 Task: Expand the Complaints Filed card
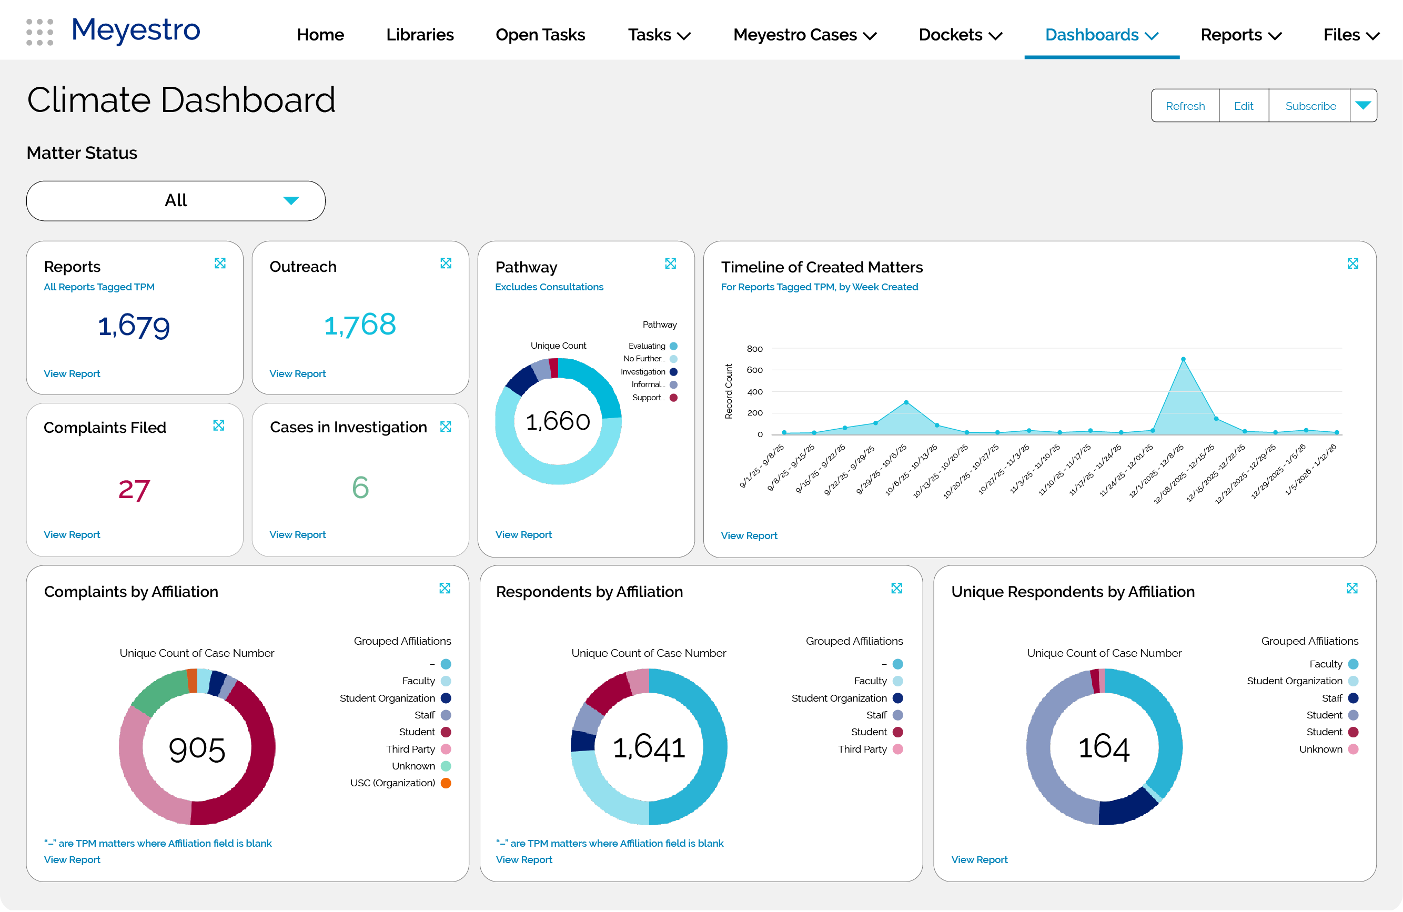(x=219, y=425)
